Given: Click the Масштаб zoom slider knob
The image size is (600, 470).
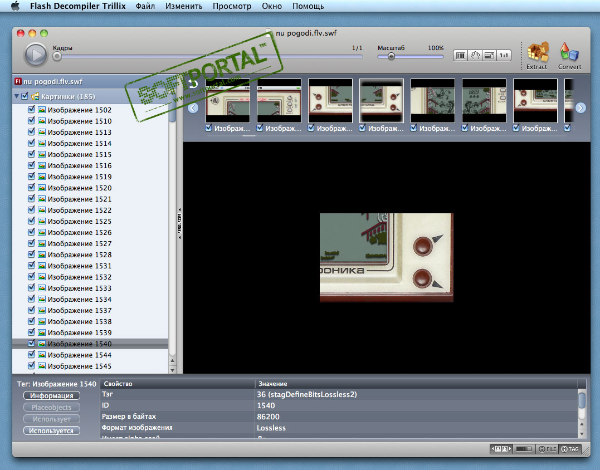Looking at the screenshot, I should [x=391, y=56].
